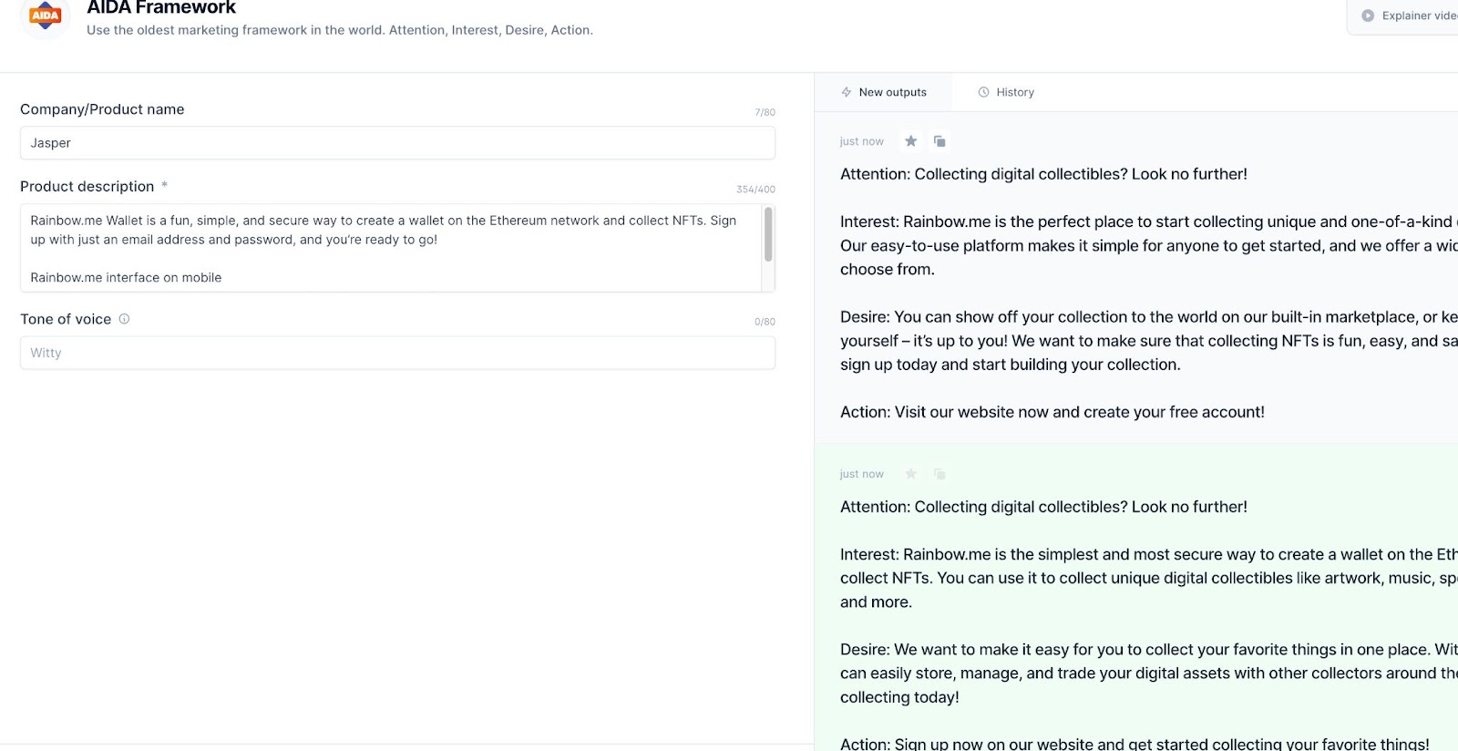Click the AIDA Framework logo icon

click(45, 15)
